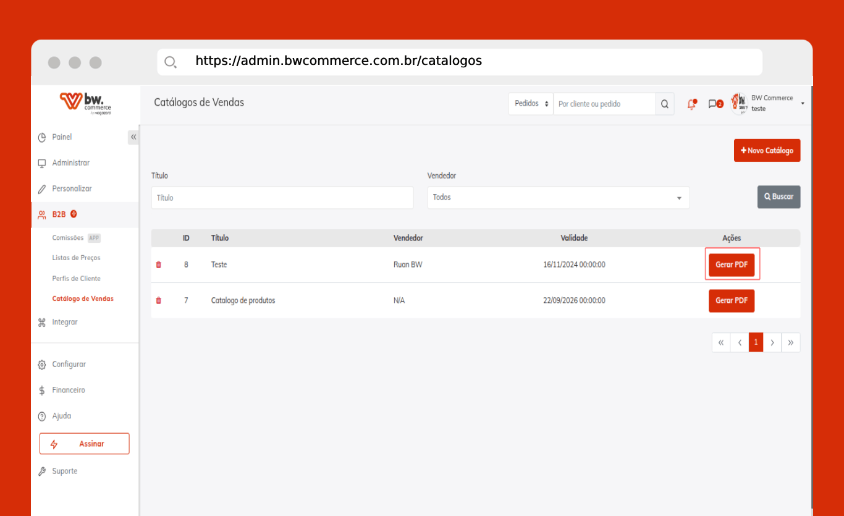Open the Personalizar menu item
The image size is (844, 516).
72,189
